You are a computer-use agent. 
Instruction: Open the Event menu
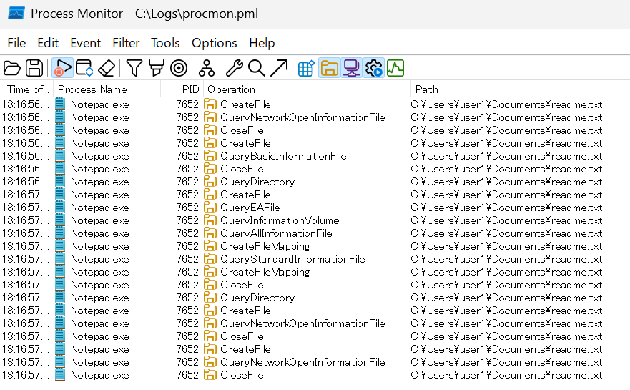85,43
